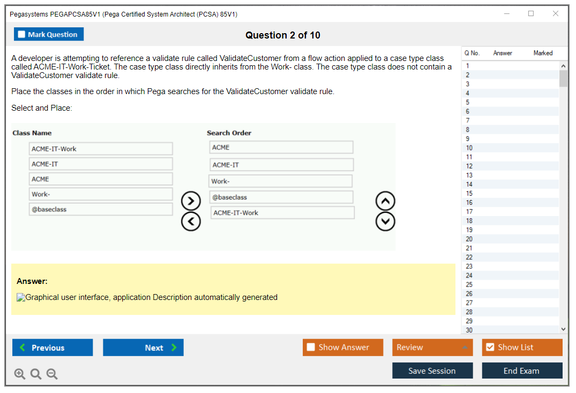Screen dimensions: 576x393
Task: Go to the Next question
Action: pyautogui.click(x=143, y=348)
